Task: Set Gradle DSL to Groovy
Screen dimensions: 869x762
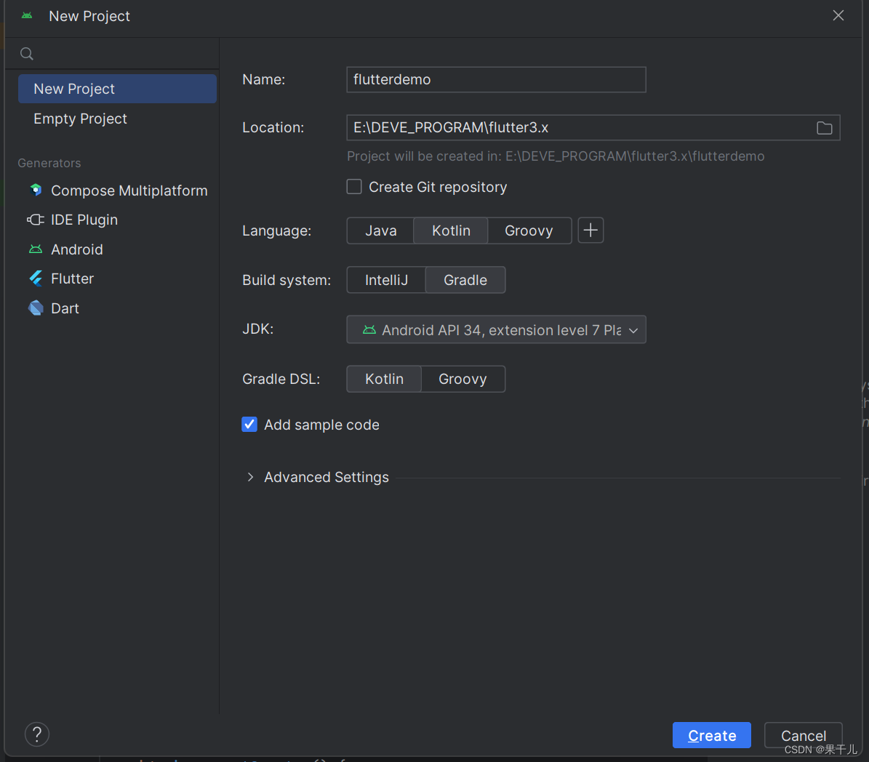Action: coord(462,379)
